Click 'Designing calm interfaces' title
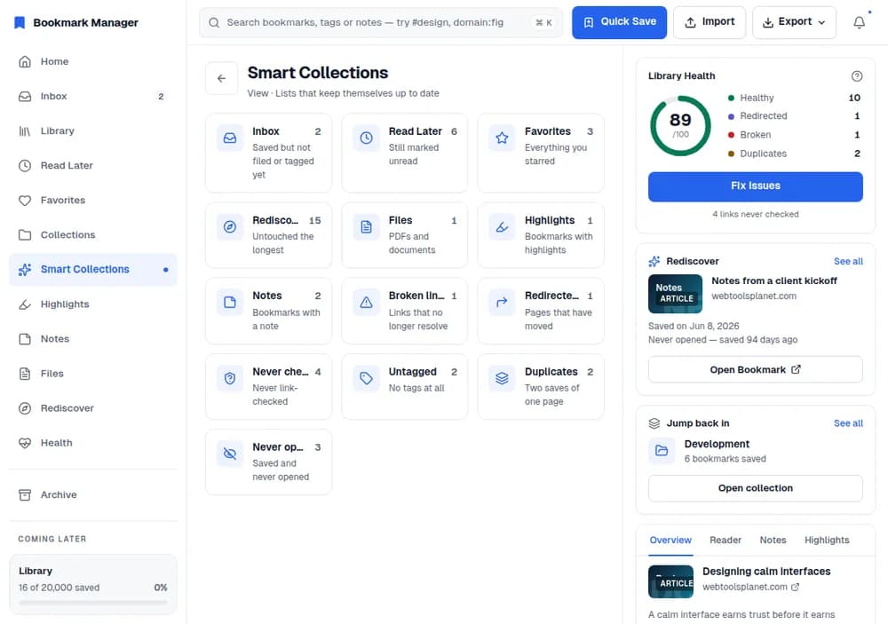 (x=766, y=572)
